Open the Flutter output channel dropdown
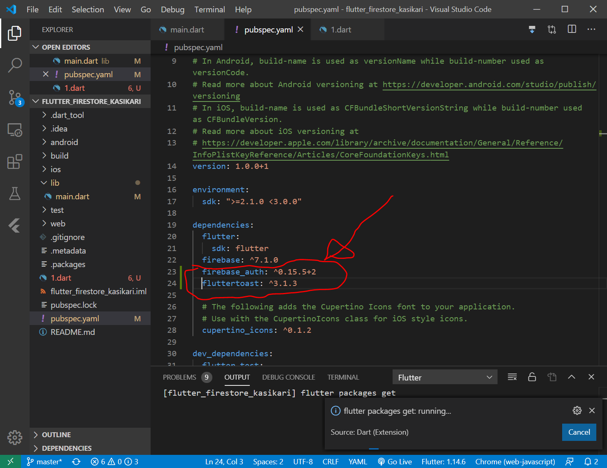Viewport: 607px width, 468px height. [445, 377]
